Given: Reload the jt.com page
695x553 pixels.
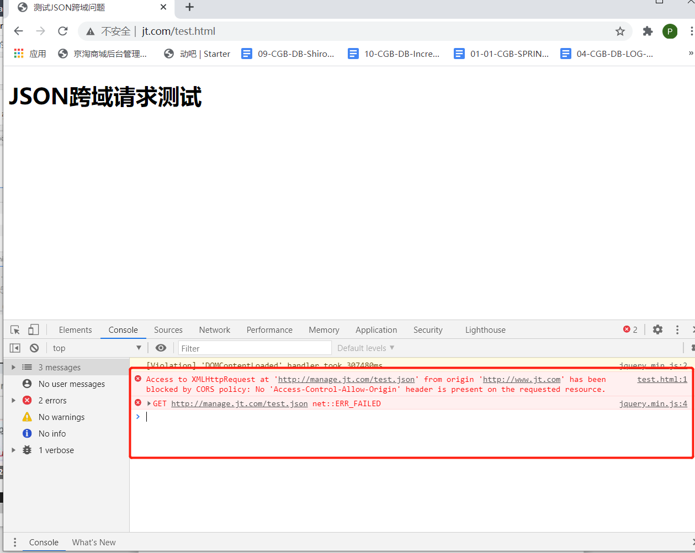Looking at the screenshot, I should click(x=62, y=31).
